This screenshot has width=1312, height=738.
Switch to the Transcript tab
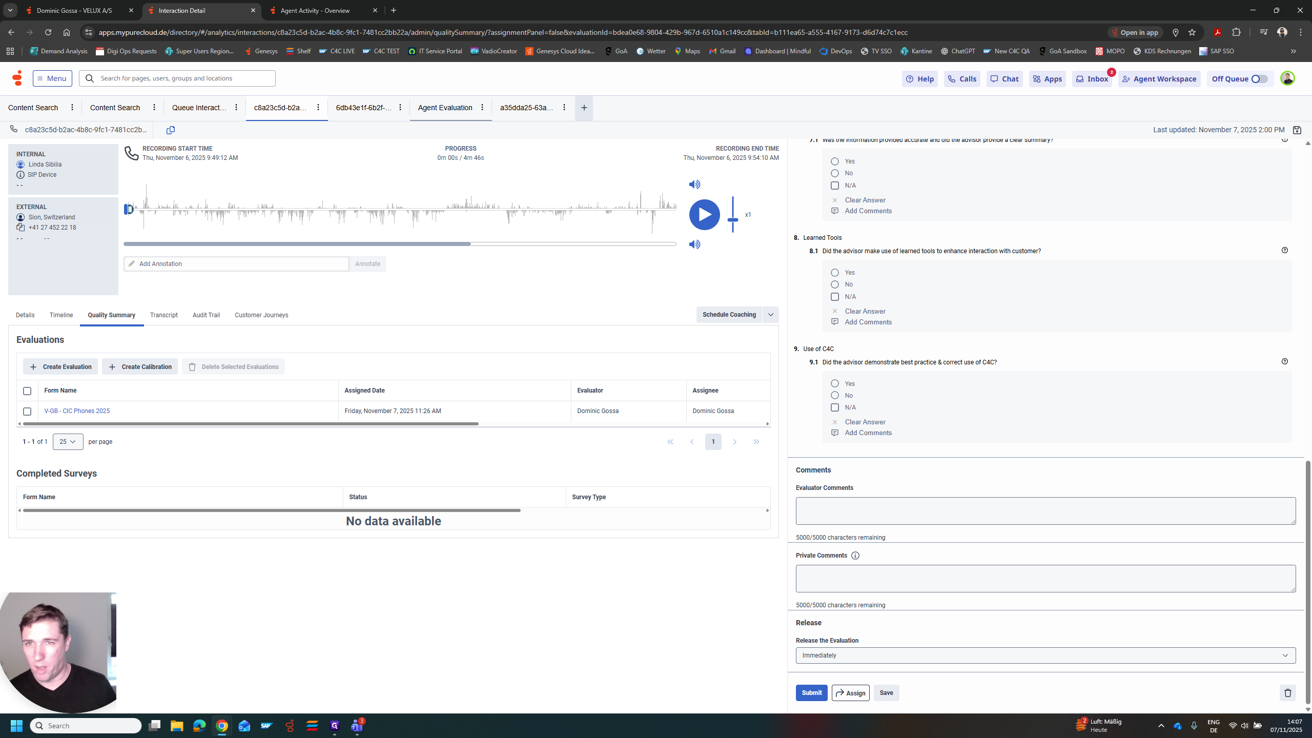(x=163, y=315)
